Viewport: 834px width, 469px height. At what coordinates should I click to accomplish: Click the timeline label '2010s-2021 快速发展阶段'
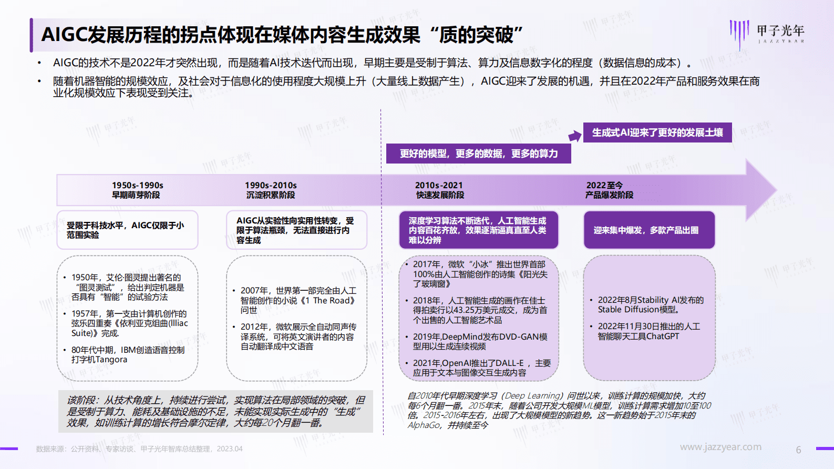439,190
